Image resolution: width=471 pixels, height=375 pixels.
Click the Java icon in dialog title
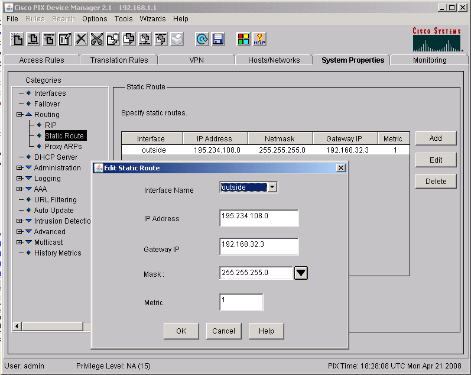point(99,168)
